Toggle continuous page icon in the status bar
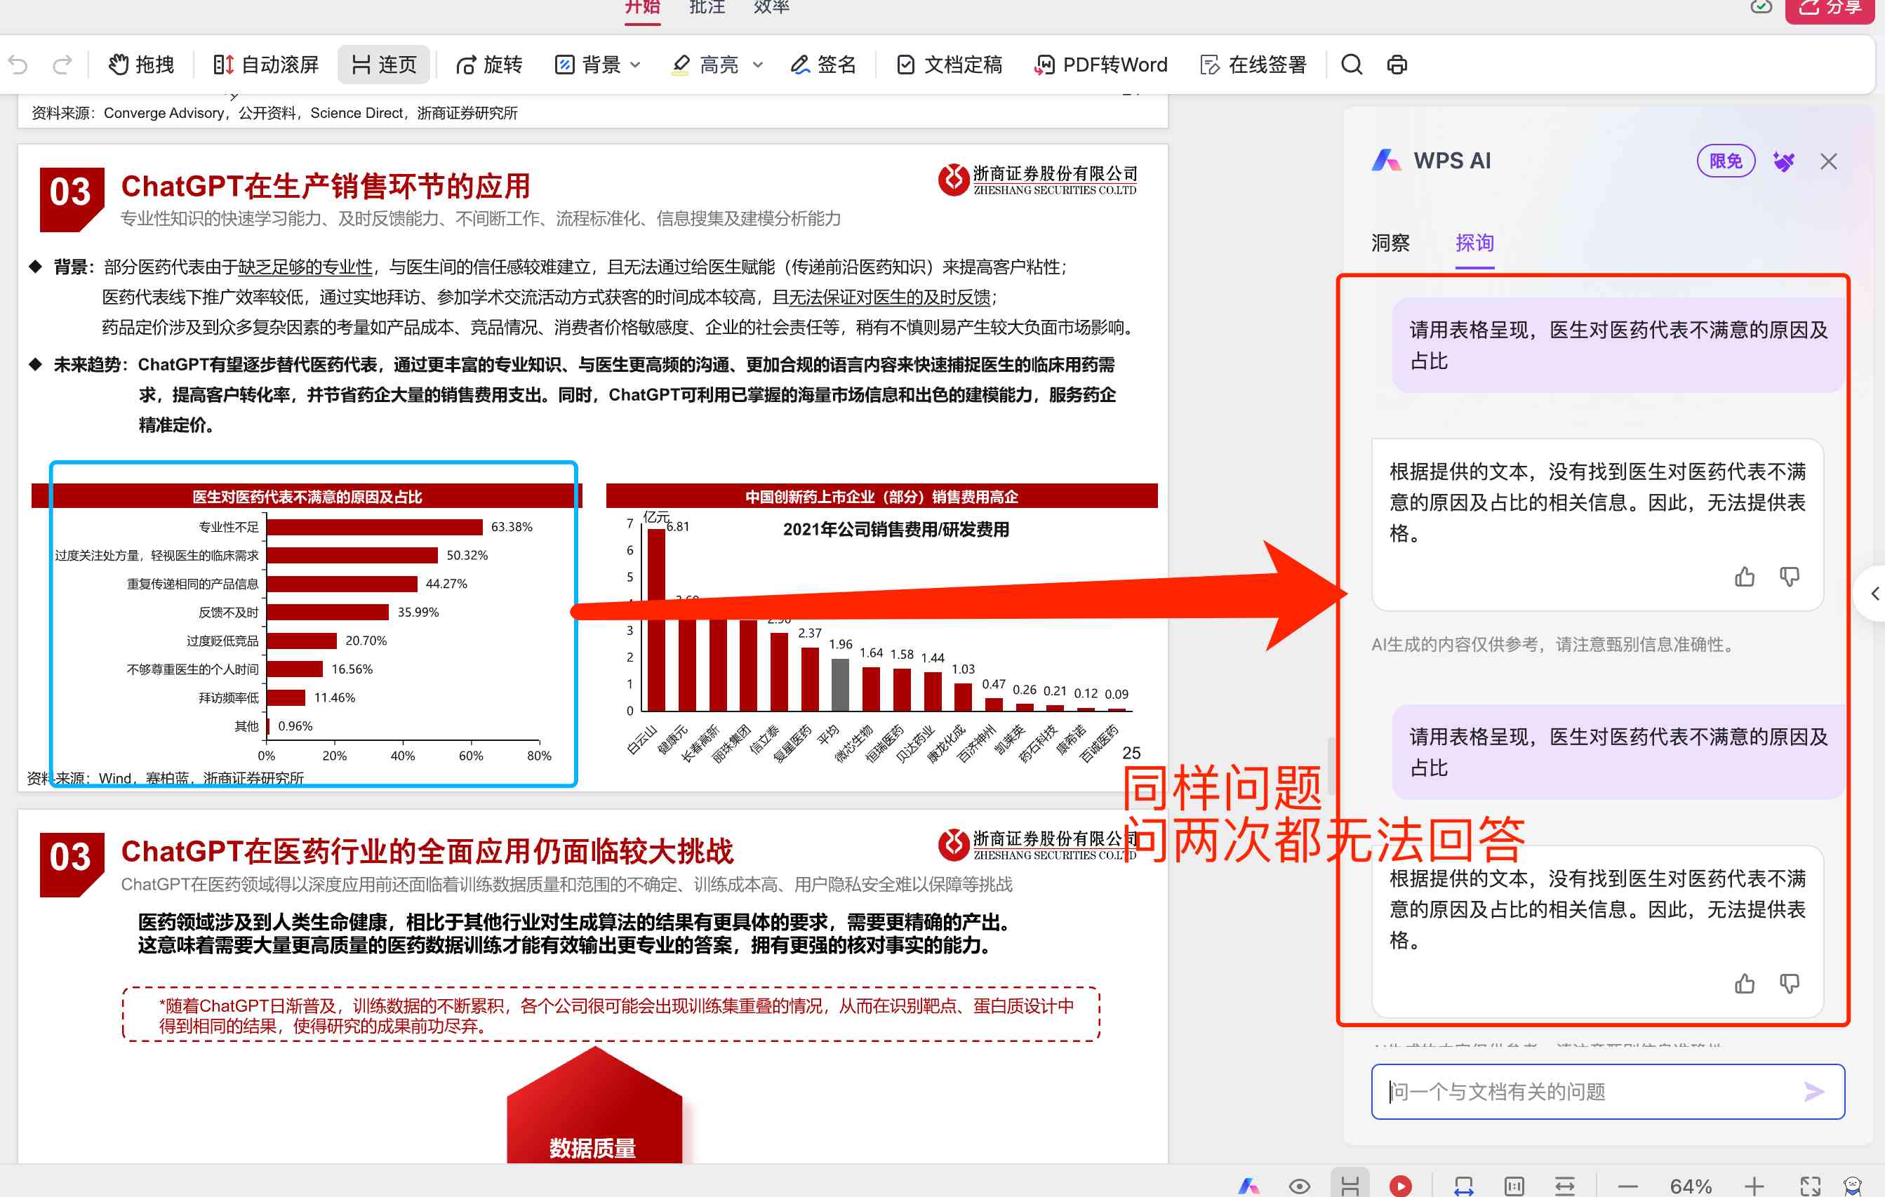The image size is (1885, 1197). point(1350,1184)
